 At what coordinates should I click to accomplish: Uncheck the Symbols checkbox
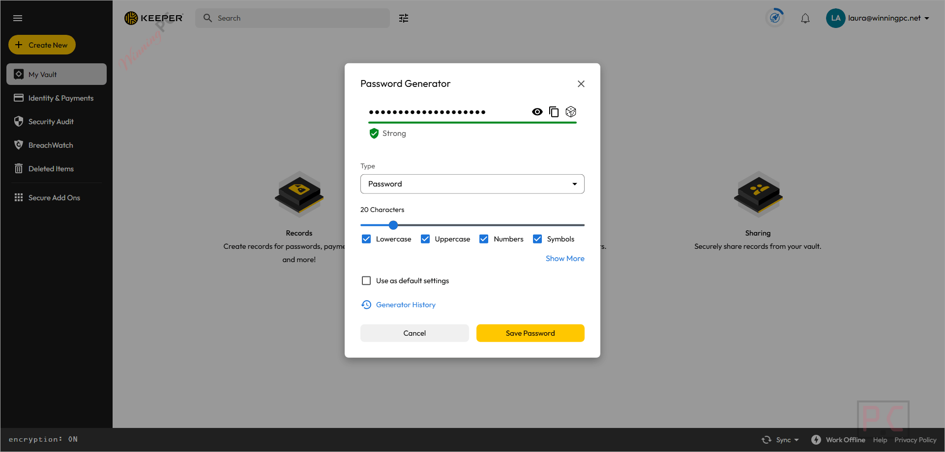pyautogui.click(x=537, y=239)
